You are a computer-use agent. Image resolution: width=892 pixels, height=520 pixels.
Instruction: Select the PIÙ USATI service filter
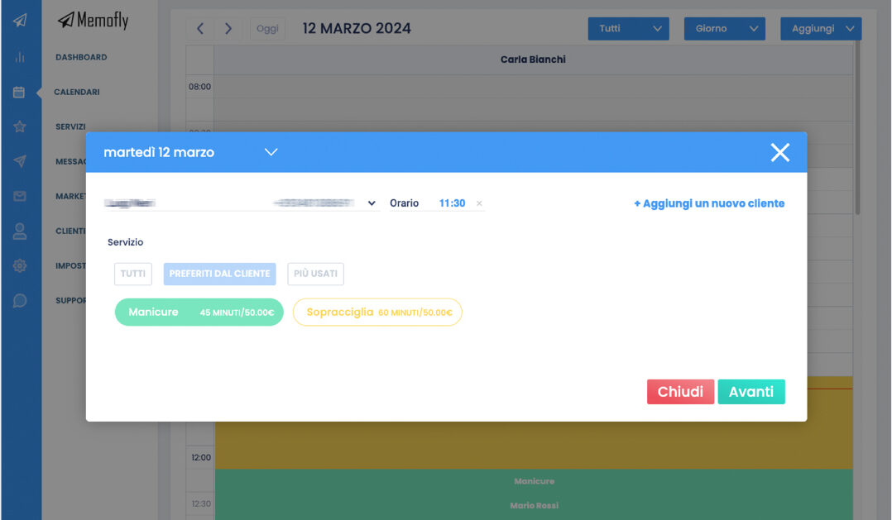pos(315,274)
